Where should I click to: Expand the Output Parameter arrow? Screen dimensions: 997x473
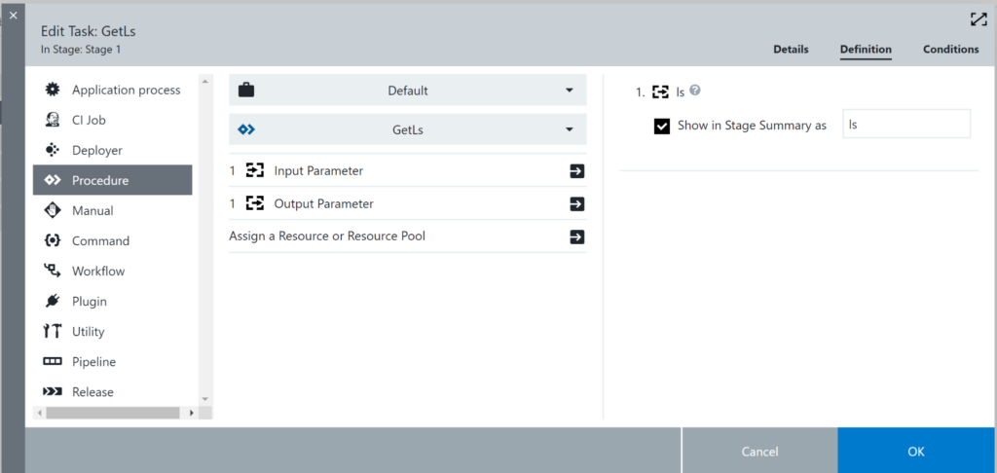pyautogui.click(x=576, y=204)
